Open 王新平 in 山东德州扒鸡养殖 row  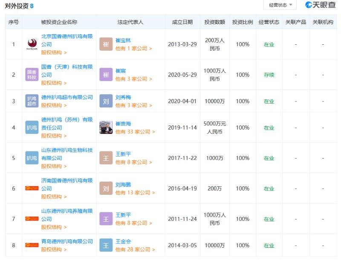[123, 215]
